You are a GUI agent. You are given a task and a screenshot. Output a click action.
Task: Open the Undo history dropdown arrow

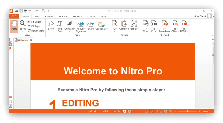coord(33,11)
